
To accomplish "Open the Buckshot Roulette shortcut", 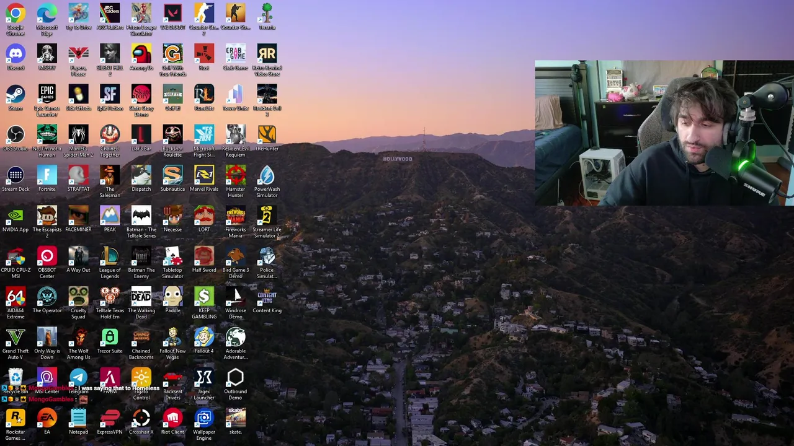I will tap(172, 134).
